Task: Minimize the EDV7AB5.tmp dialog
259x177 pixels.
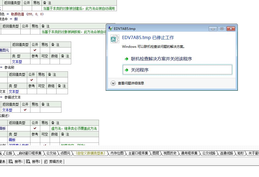Action: tap(213, 29)
